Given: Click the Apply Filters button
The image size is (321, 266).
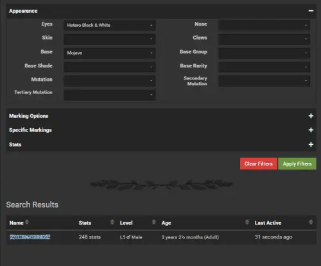Looking at the screenshot, I should 297,163.
